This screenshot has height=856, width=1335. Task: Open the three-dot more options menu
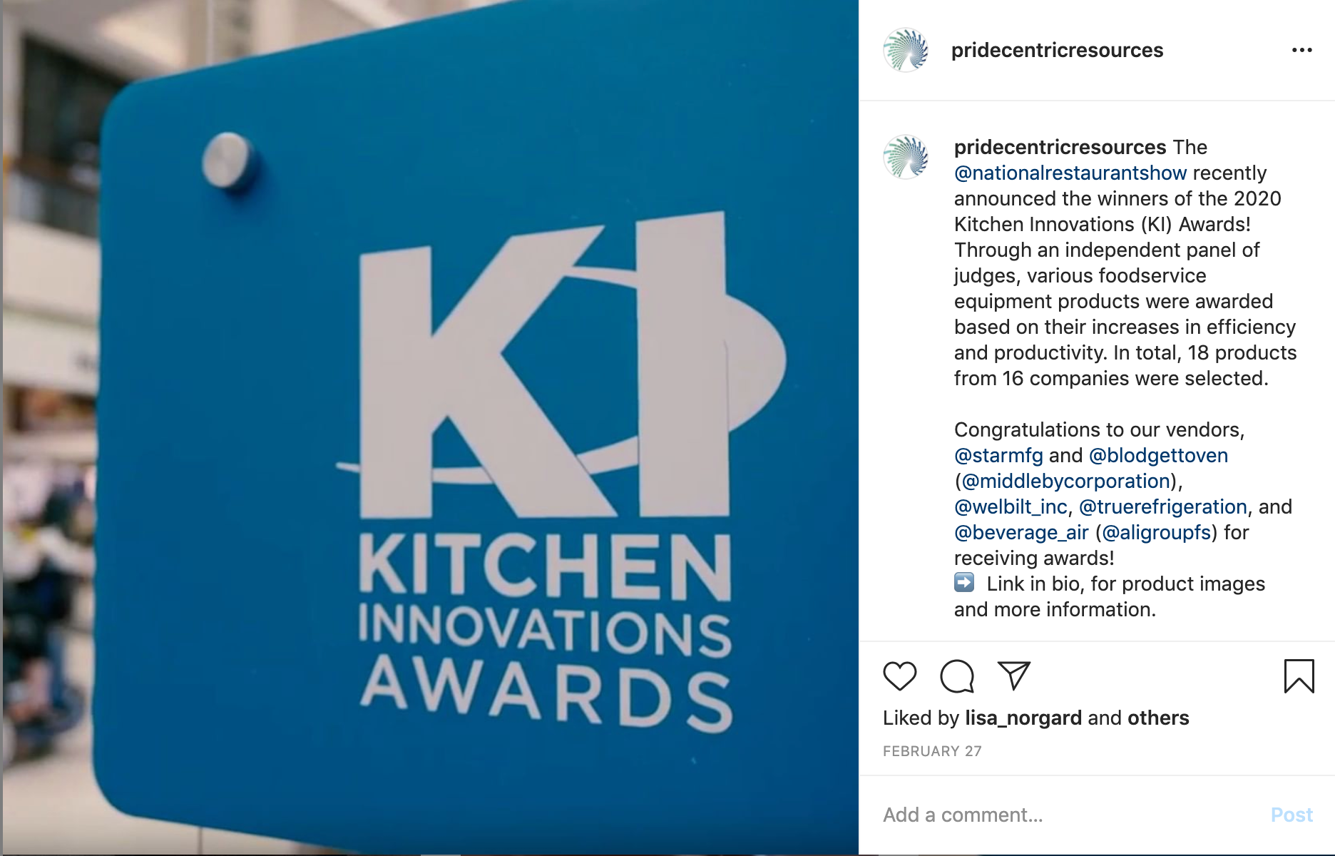[x=1301, y=50]
